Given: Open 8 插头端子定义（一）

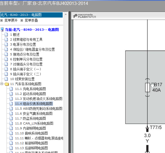Looking at the screenshot, I should coord(25,69).
